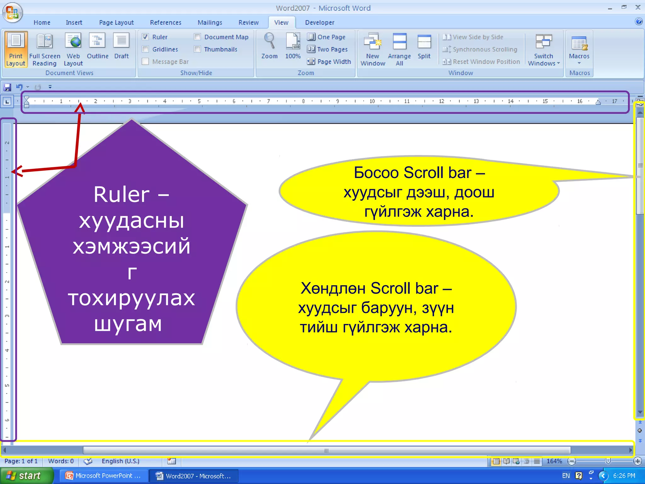Open the Home tab
This screenshot has width=645, height=484.
pyautogui.click(x=42, y=23)
